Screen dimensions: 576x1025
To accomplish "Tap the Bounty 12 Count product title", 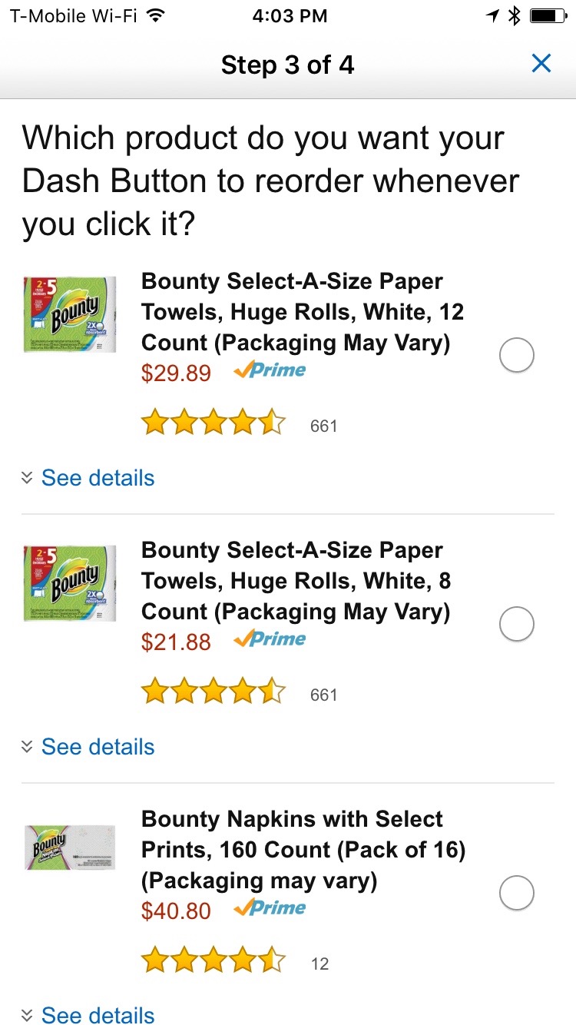I will 303,312.
